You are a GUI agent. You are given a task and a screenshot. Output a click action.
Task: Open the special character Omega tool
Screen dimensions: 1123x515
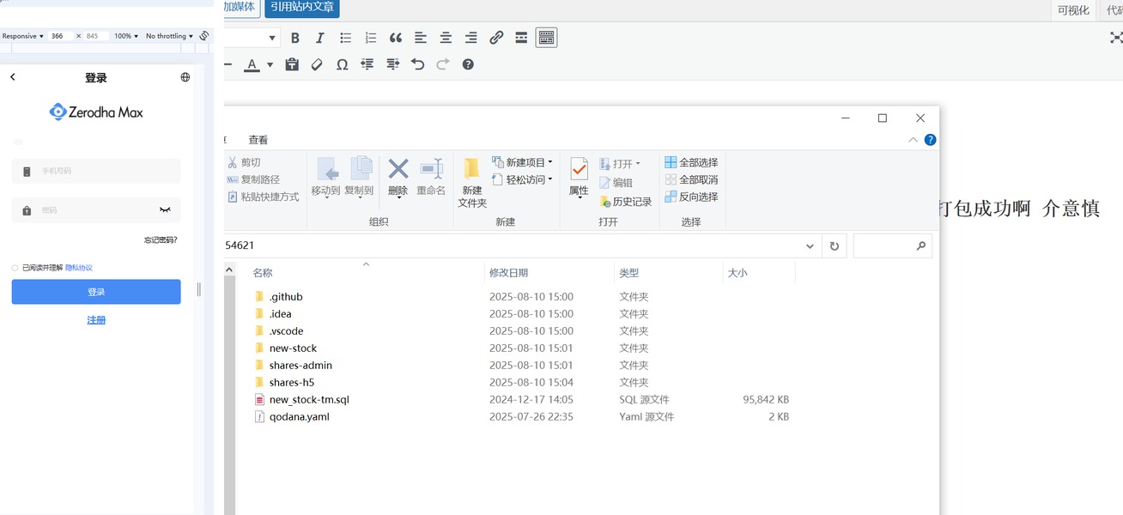pos(343,64)
